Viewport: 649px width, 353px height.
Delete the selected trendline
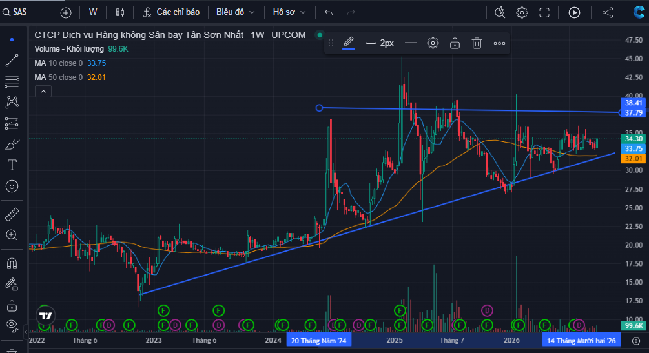(477, 43)
